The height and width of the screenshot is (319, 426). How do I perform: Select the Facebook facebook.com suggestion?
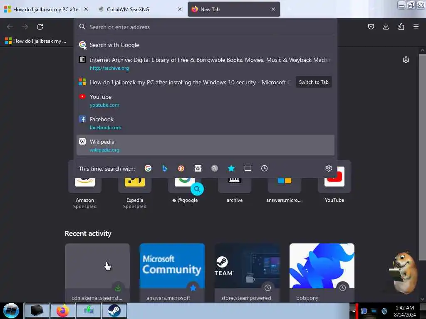[206, 123]
